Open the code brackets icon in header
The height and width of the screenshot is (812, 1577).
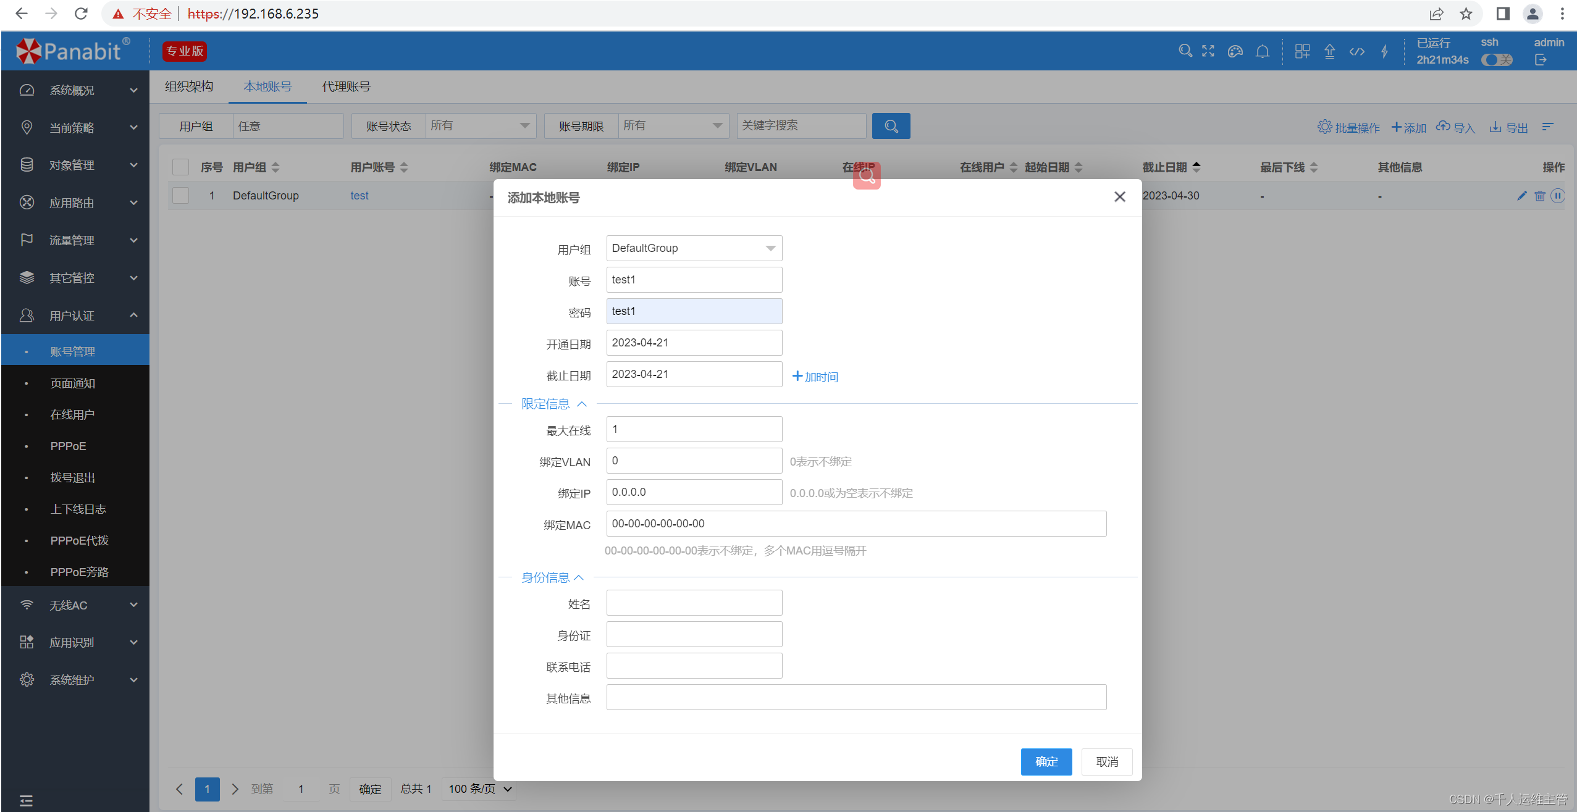1356,51
